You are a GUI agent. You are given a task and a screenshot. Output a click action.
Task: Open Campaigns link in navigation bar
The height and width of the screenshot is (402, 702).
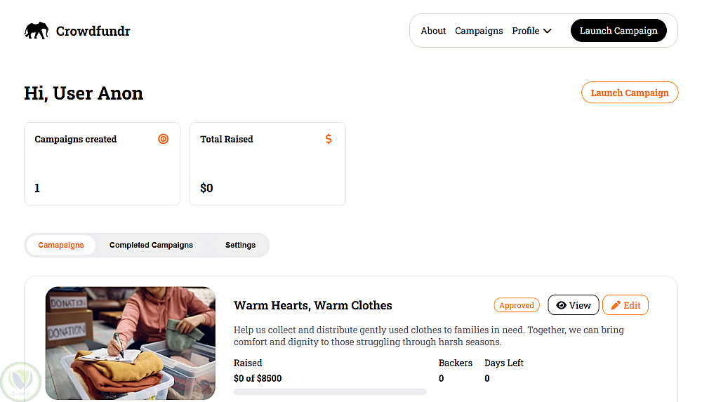tap(479, 31)
